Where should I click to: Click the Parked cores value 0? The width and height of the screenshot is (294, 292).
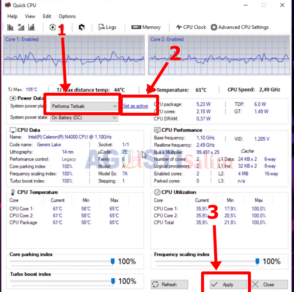(198, 181)
